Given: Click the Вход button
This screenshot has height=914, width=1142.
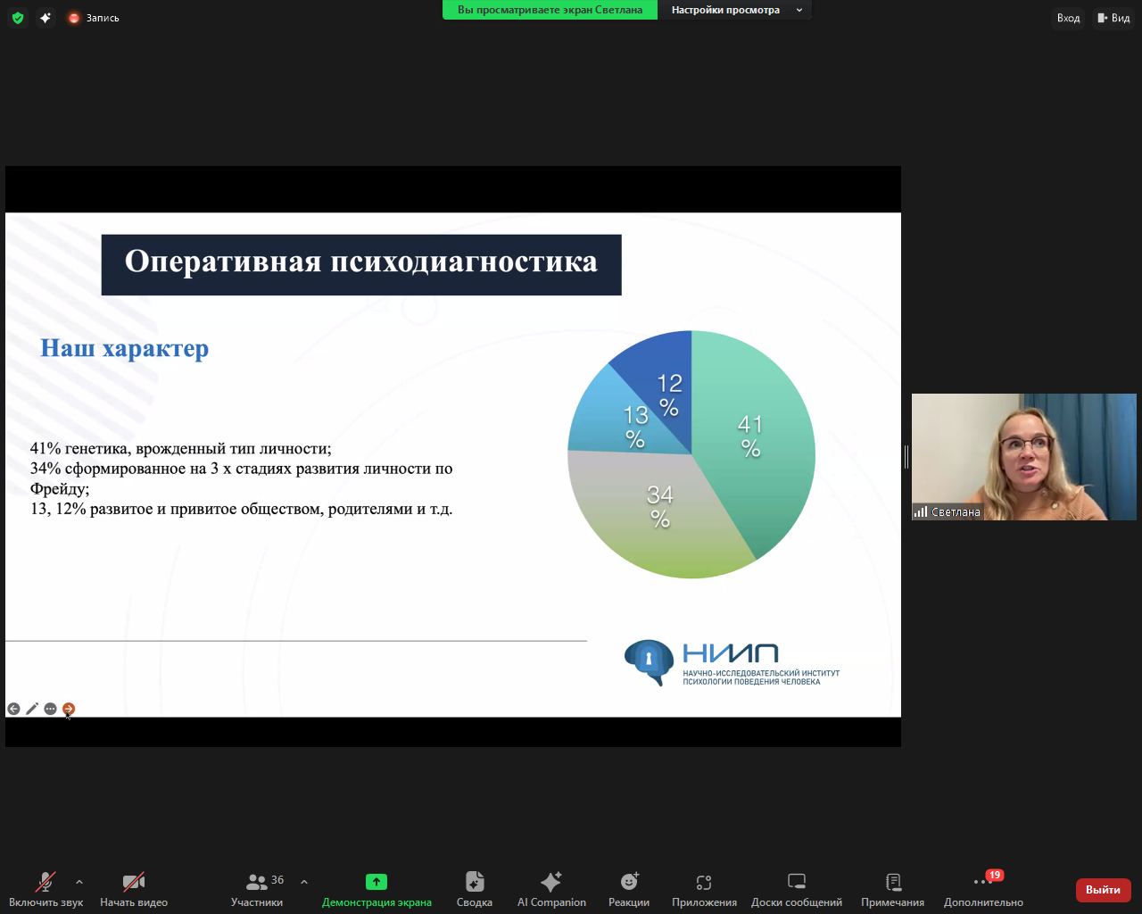Looking at the screenshot, I should pyautogui.click(x=1068, y=18).
